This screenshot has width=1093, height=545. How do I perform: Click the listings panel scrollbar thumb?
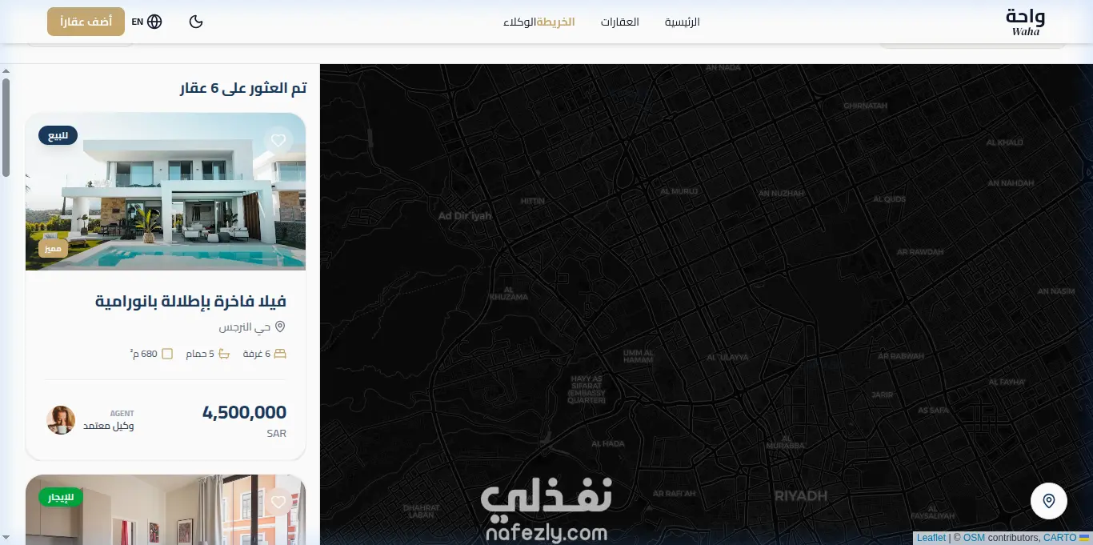(x=6, y=126)
